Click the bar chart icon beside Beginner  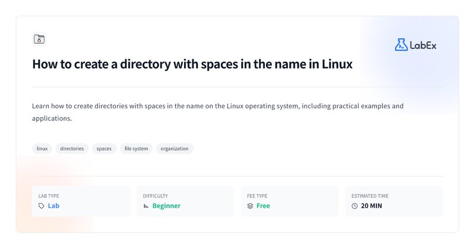(146, 206)
